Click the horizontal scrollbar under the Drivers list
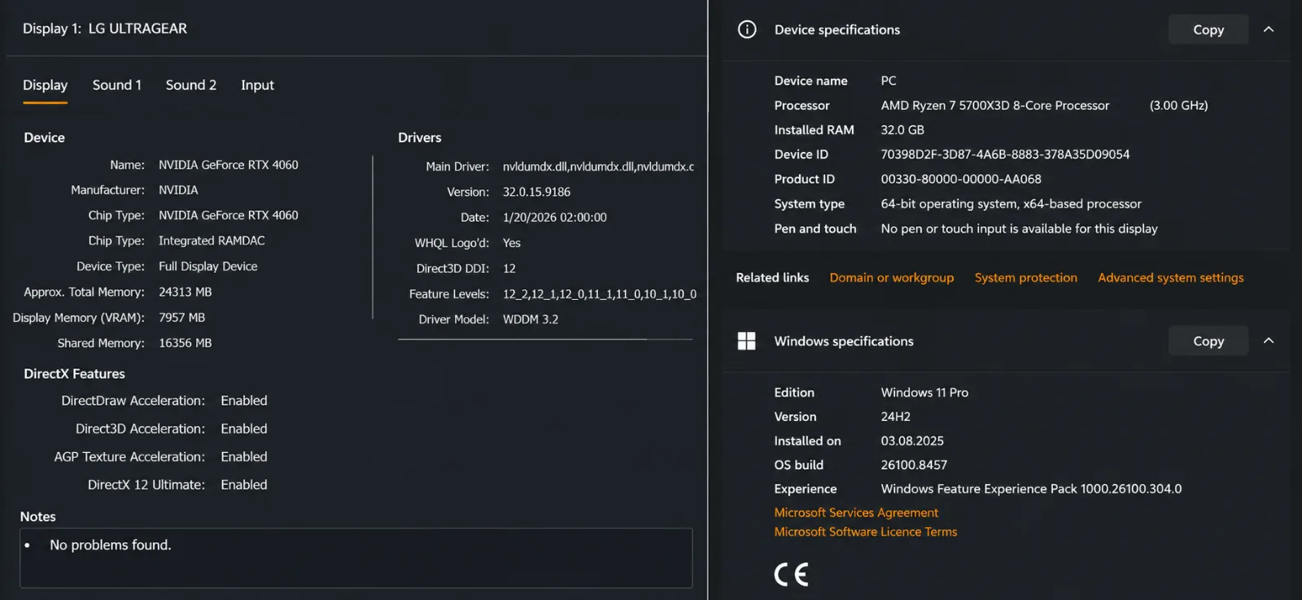1302x600 pixels. [523, 339]
